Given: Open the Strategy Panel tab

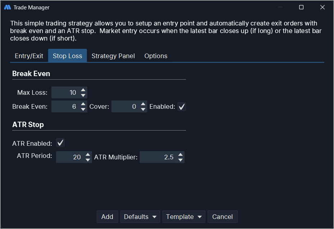Looking at the screenshot, I should (x=113, y=56).
